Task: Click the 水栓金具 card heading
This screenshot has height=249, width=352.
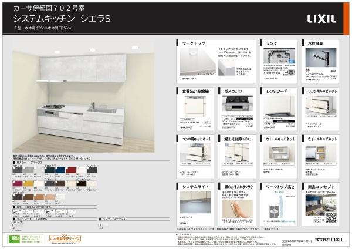Action: [x=315, y=43]
